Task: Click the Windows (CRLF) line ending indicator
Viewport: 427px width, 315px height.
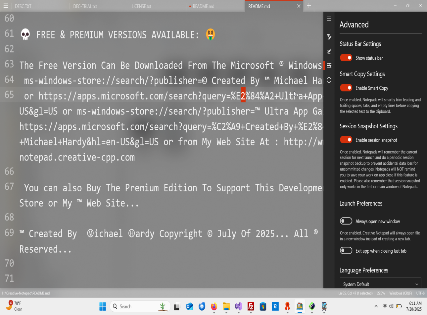Action: 401,293
